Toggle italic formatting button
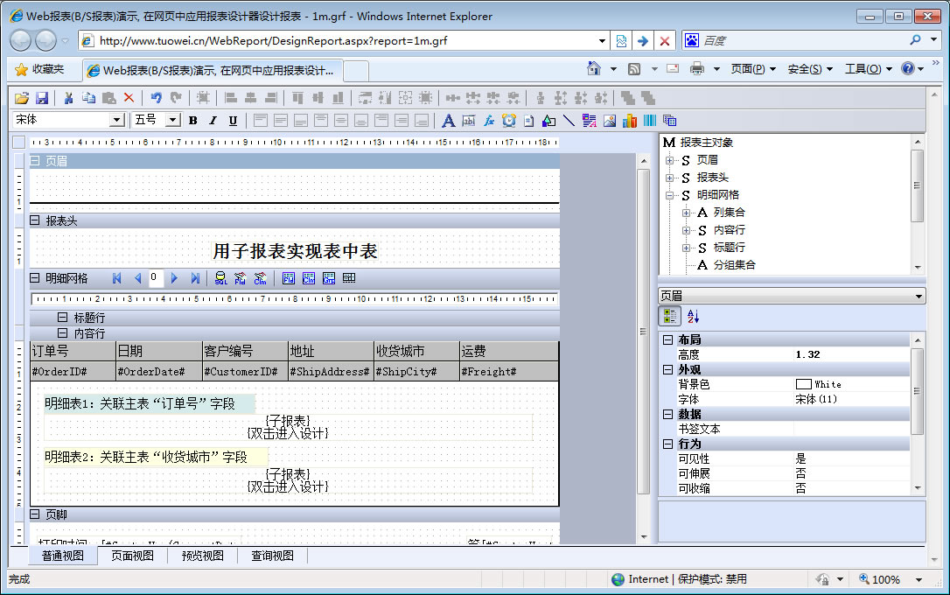950x595 pixels. pos(213,121)
